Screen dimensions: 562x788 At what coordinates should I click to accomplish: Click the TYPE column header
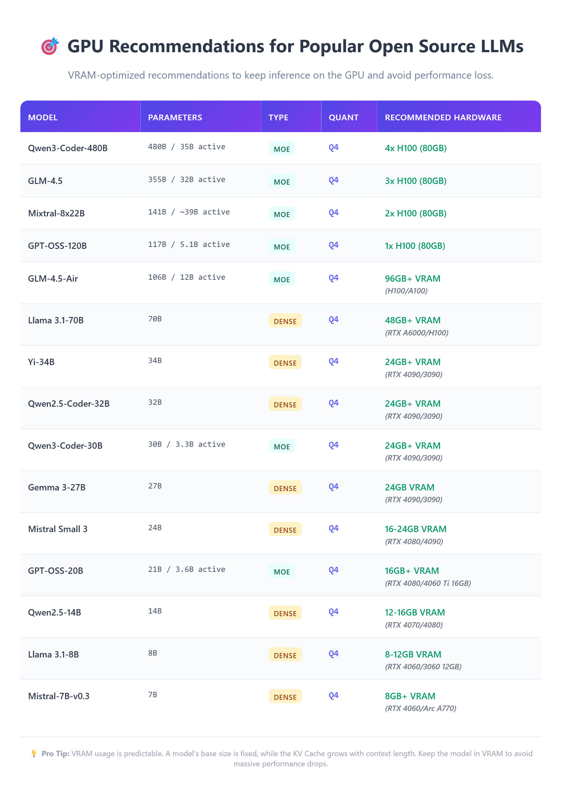[278, 117]
